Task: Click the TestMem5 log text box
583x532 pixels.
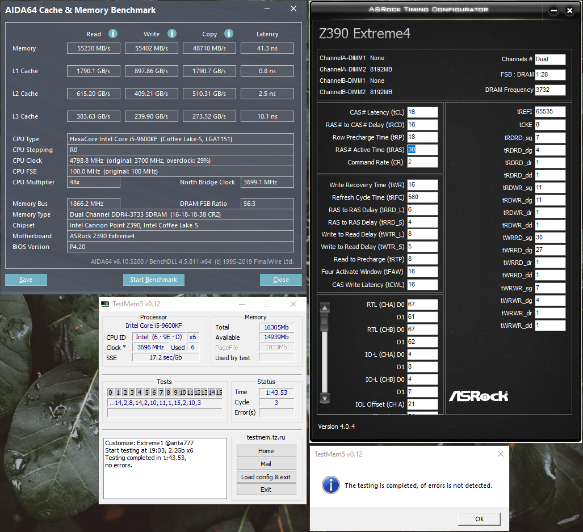Action: (x=165, y=468)
